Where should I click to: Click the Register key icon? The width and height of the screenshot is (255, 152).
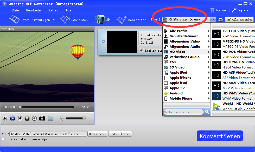point(234,10)
